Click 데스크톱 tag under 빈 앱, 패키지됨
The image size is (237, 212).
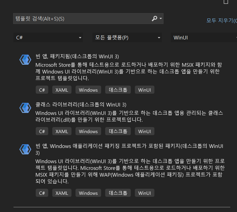click(x=118, y=90)
